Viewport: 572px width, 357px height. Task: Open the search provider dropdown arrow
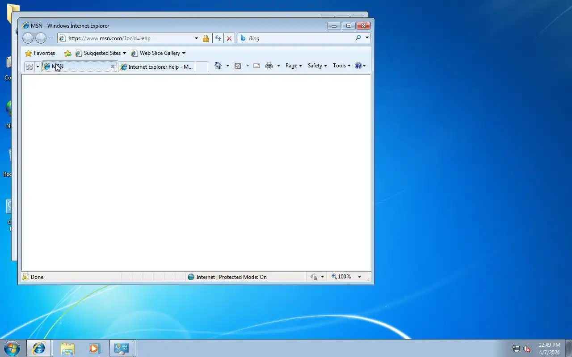367,38
